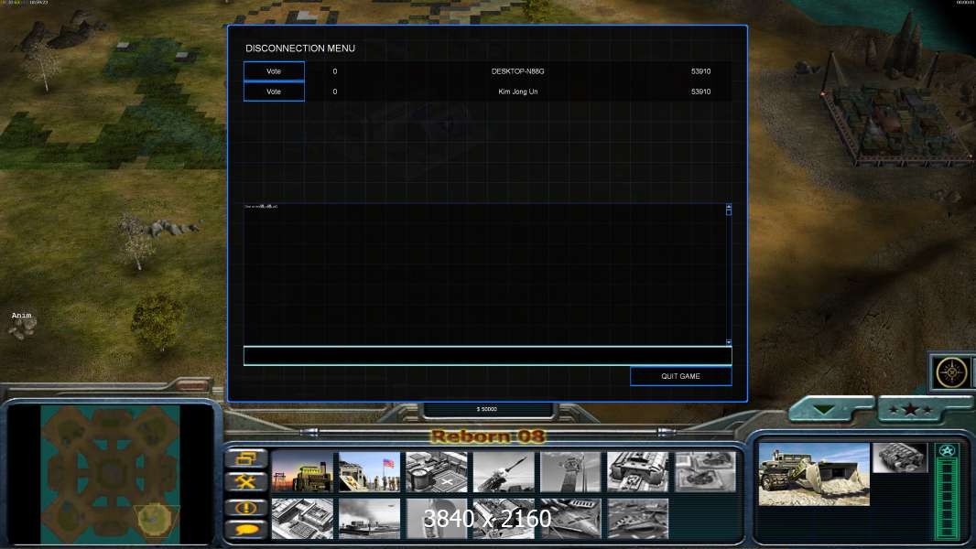The width and height of the screenshot is (976, 549).
Task: Quit the game from the disconnection menu
Action: click(x=681, y=376)
